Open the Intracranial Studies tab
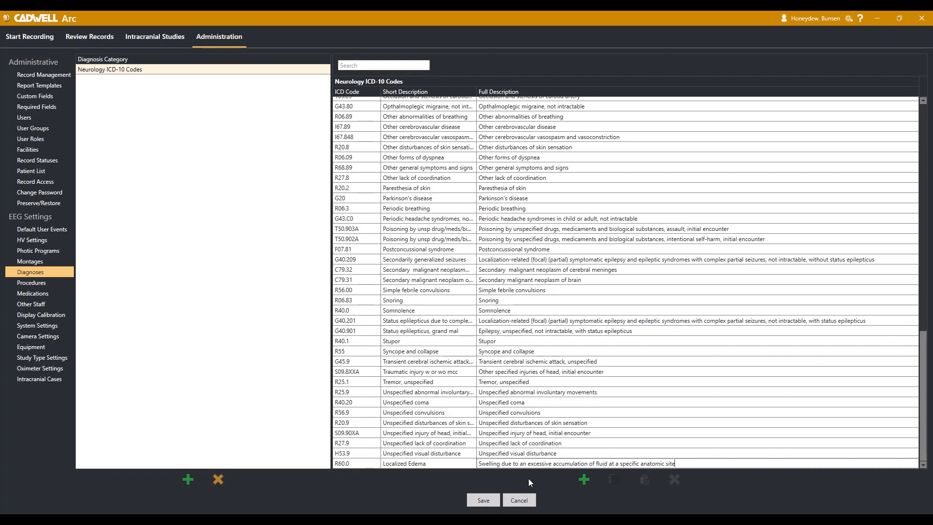 tap(155, 36)
